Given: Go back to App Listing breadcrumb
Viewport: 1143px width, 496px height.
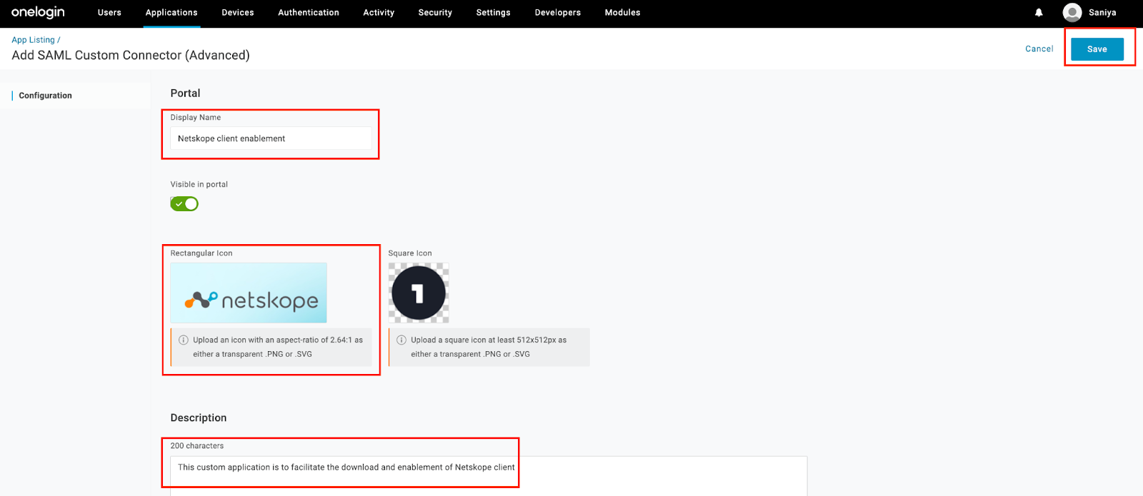Looking at the screenshot, I should 33,40.
